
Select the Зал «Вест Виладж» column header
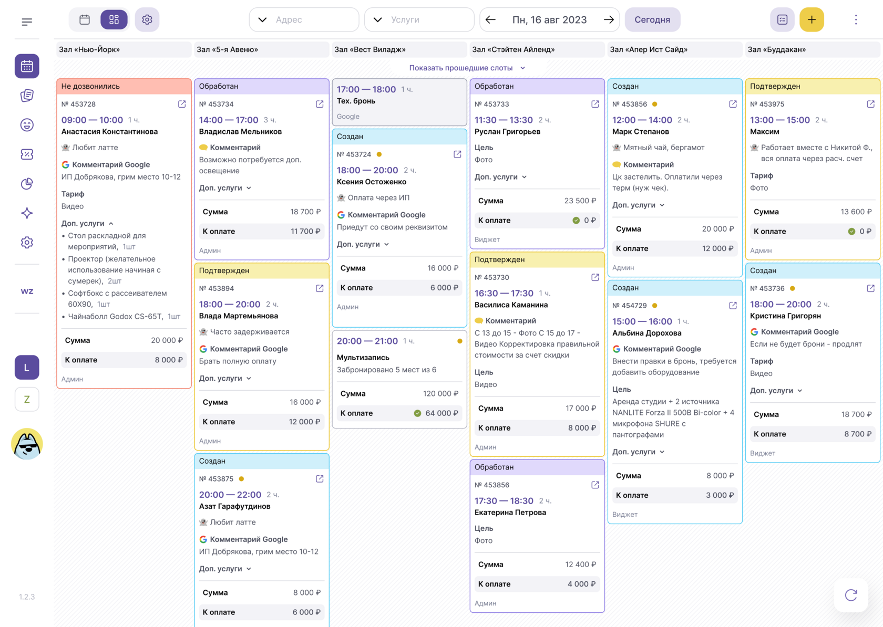click(399, 49)
